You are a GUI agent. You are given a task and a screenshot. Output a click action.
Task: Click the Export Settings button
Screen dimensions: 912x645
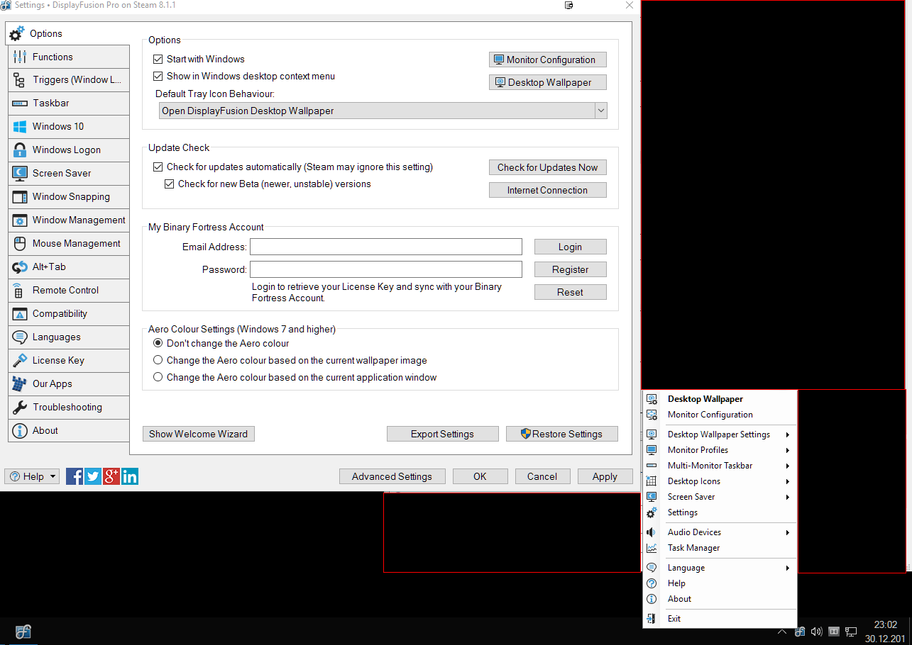(443, 434)
